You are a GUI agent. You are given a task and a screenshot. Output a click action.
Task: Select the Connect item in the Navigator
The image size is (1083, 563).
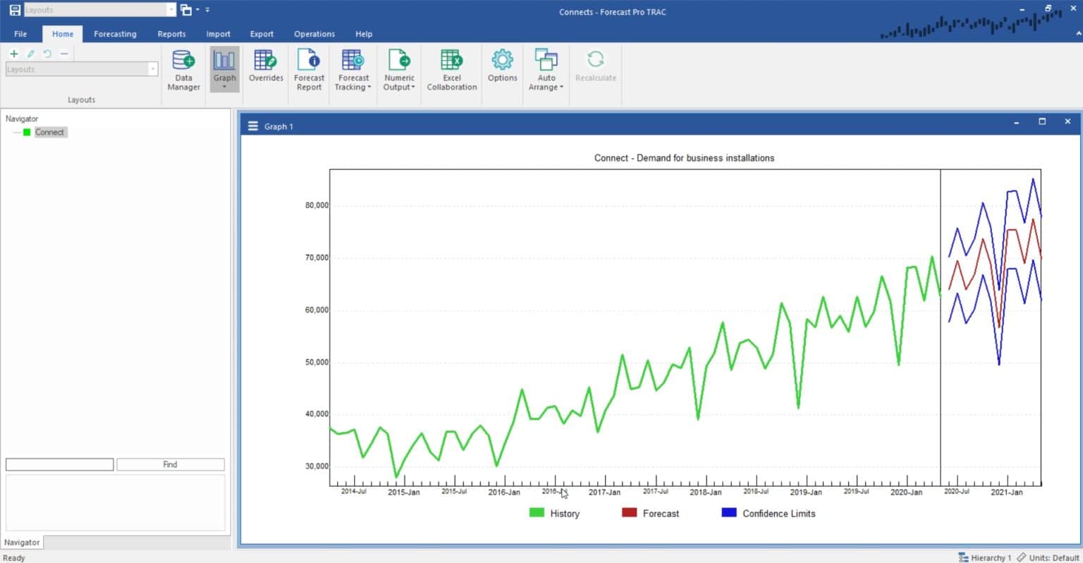pyautogui.click(x=49, y=132)
